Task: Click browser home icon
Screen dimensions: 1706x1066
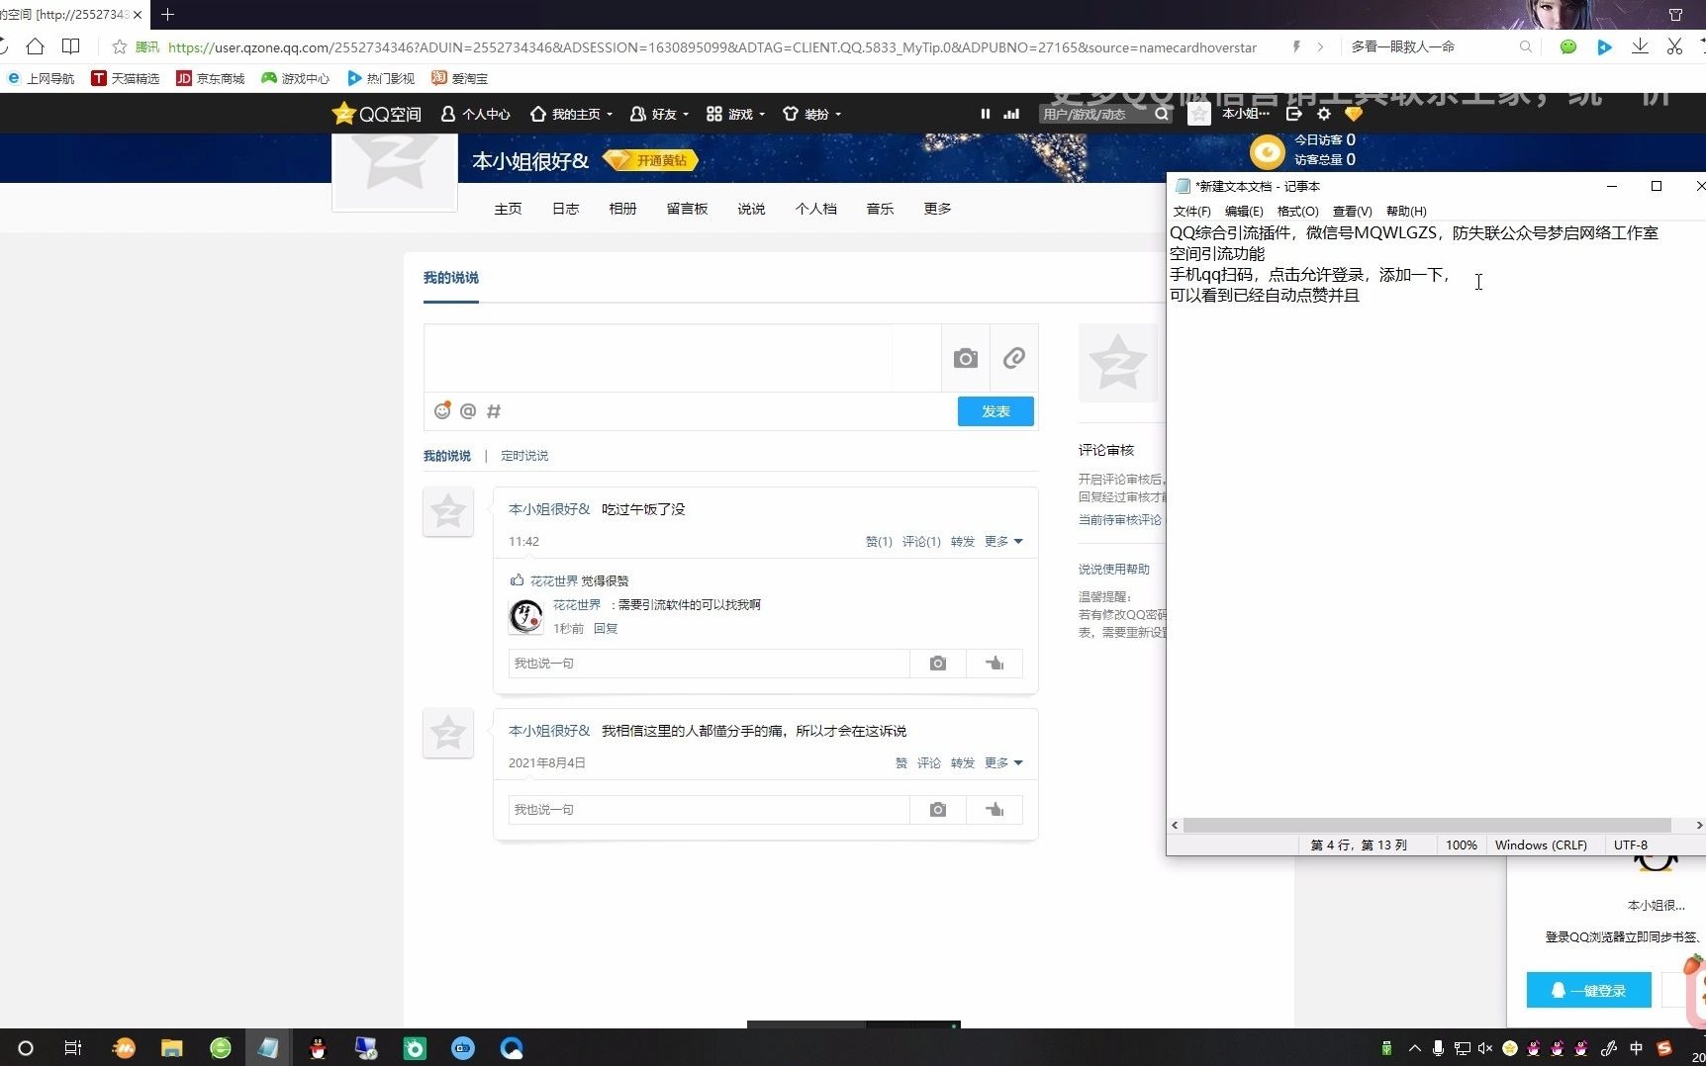Action: pyautogui.click(x=36, y=46)
